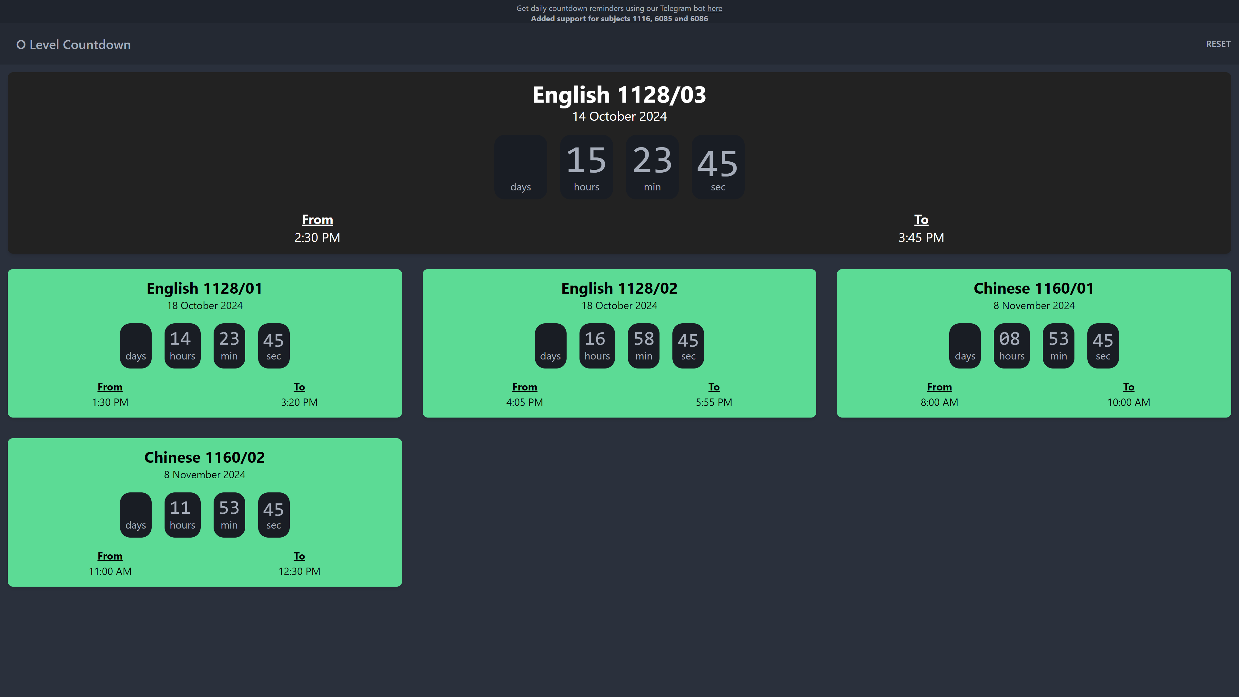Screen dimensions: 1239x697
Task: Open the Chinese 1160/02 card title
Action: tap(205, 458)
